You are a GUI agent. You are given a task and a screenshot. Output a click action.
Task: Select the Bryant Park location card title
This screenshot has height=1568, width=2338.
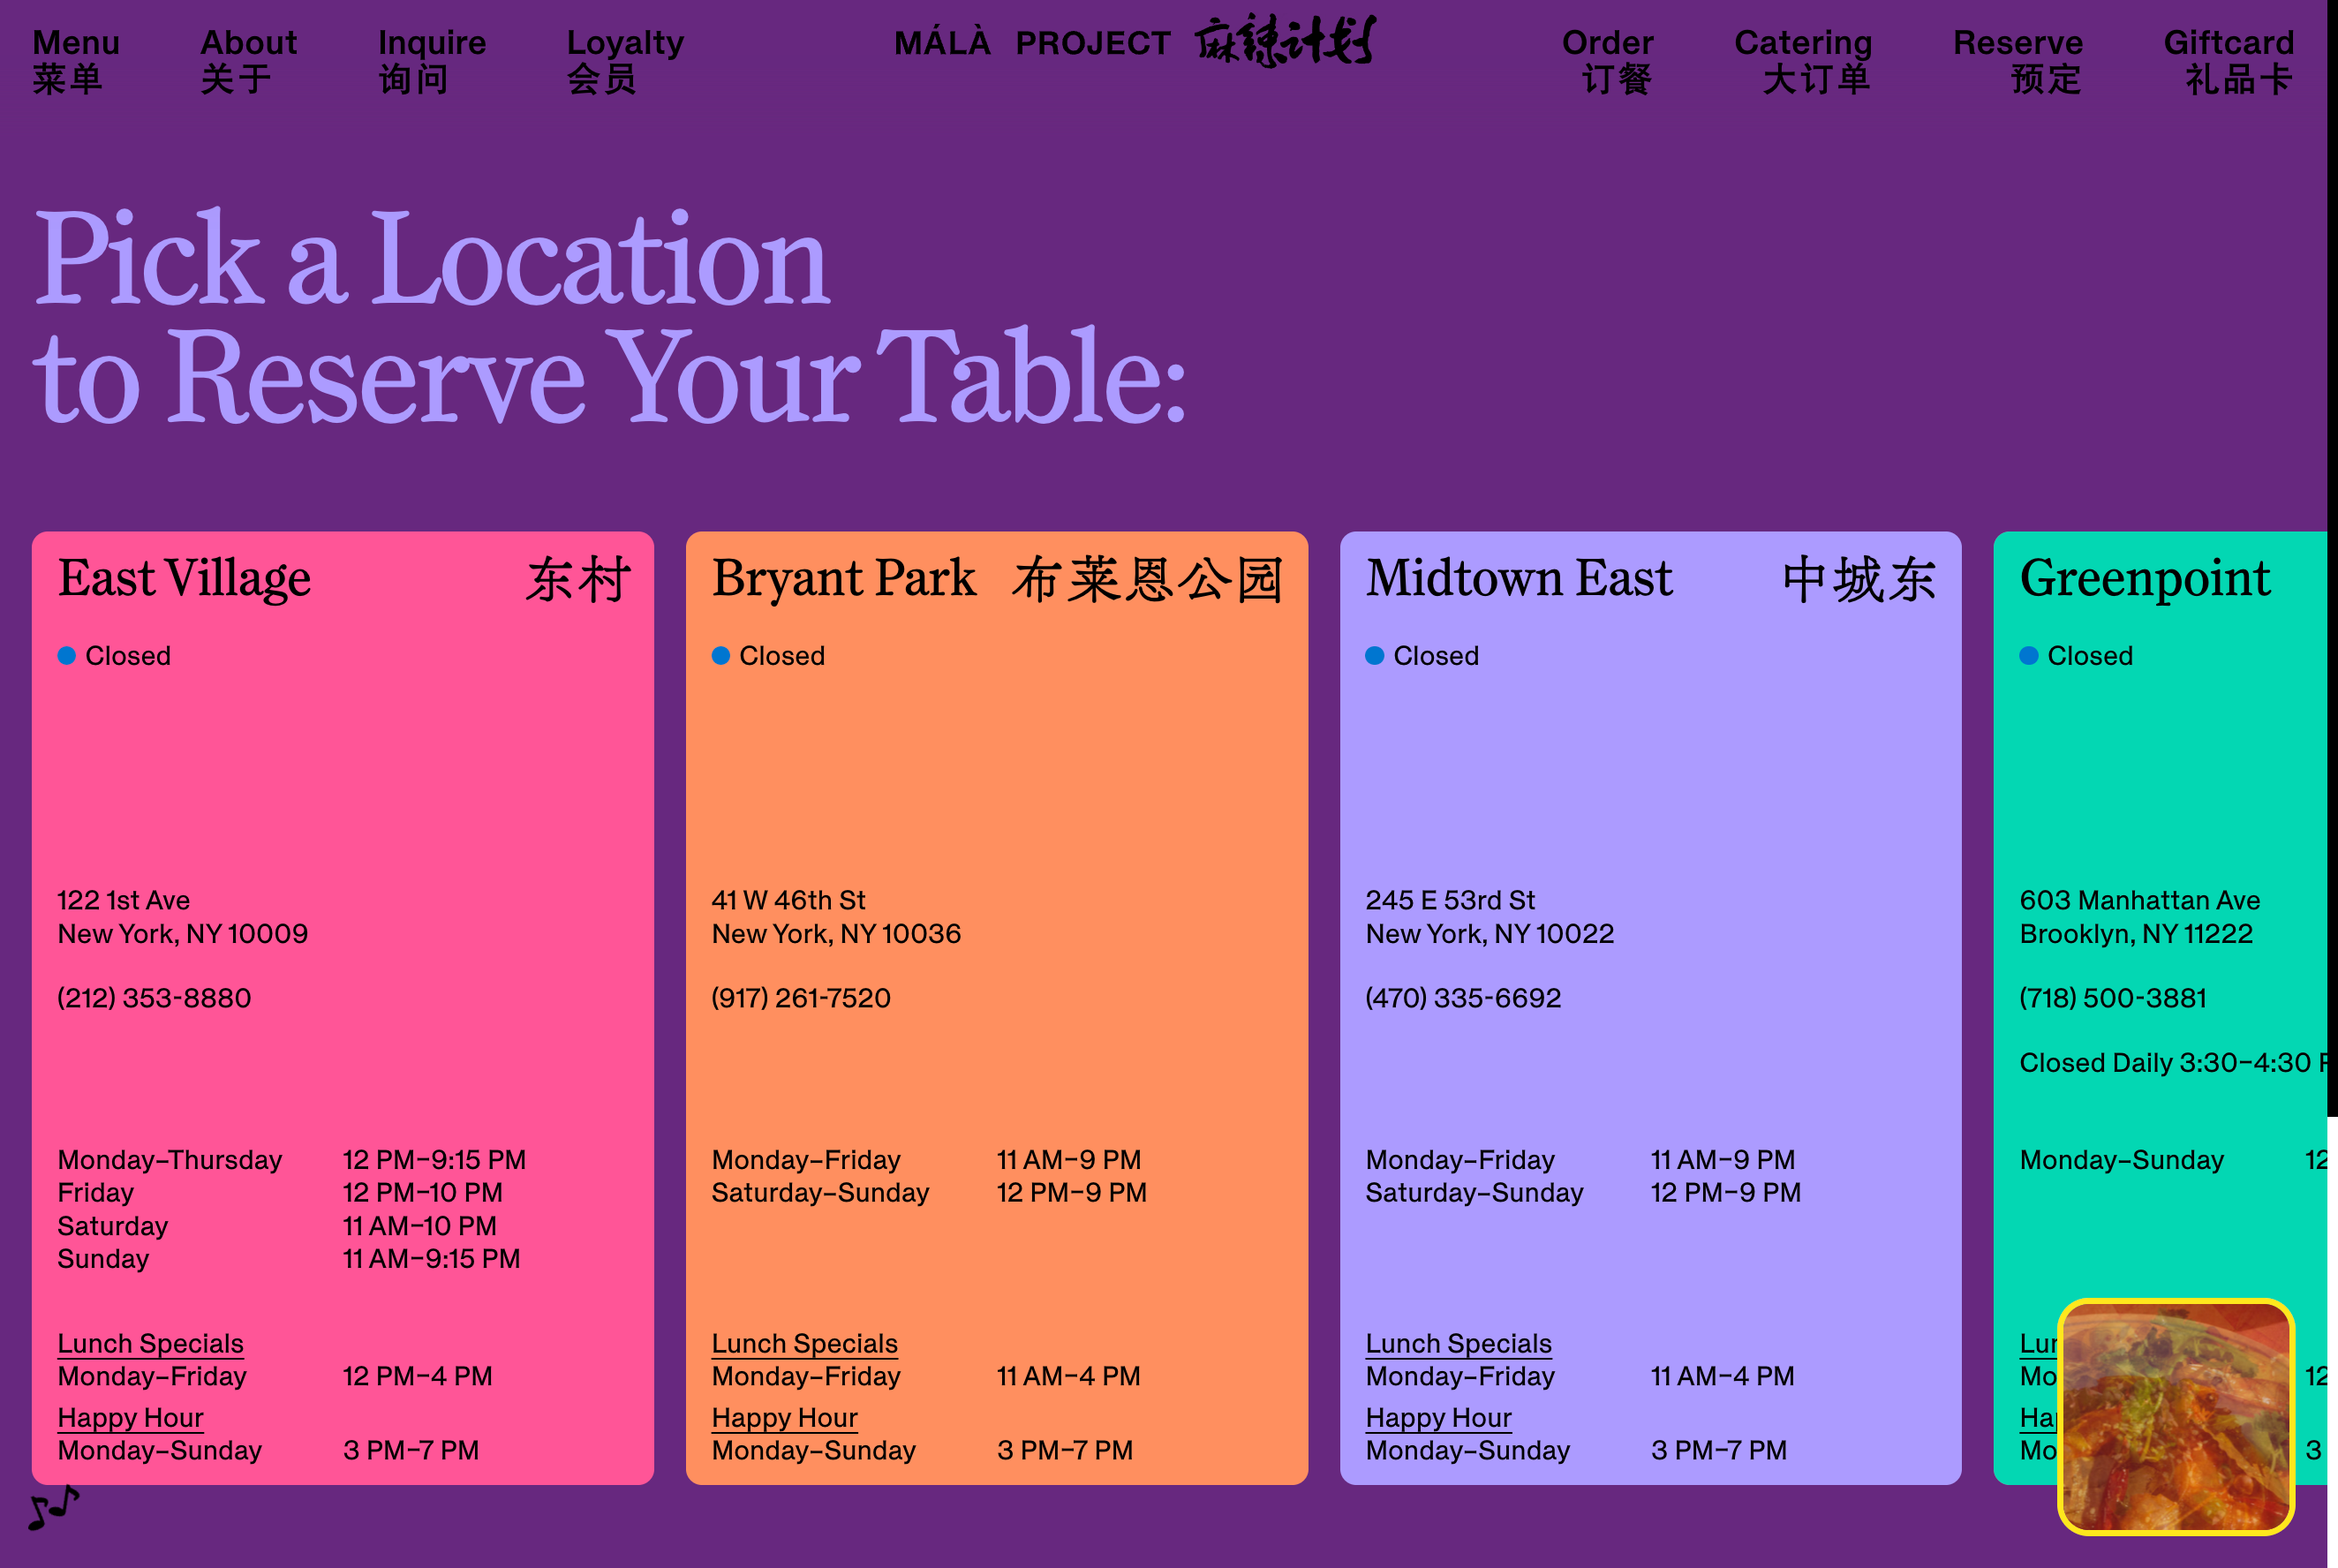[843, 578]
